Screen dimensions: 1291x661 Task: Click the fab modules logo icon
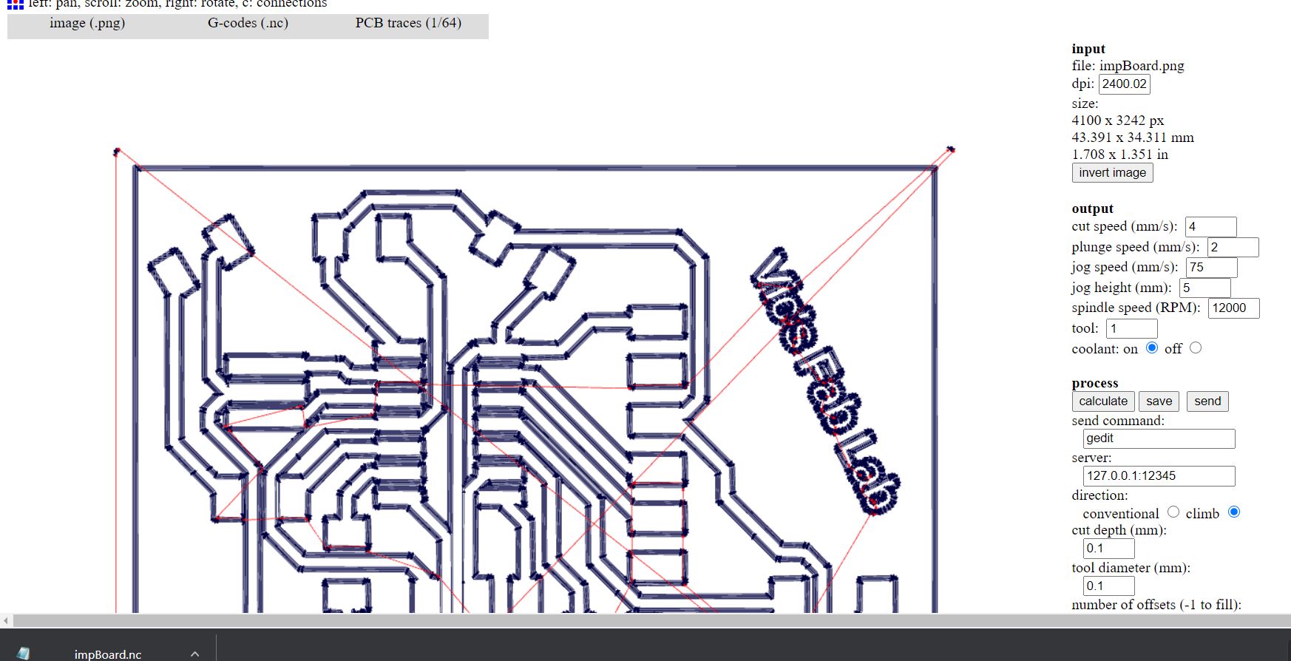click(15, 4)
